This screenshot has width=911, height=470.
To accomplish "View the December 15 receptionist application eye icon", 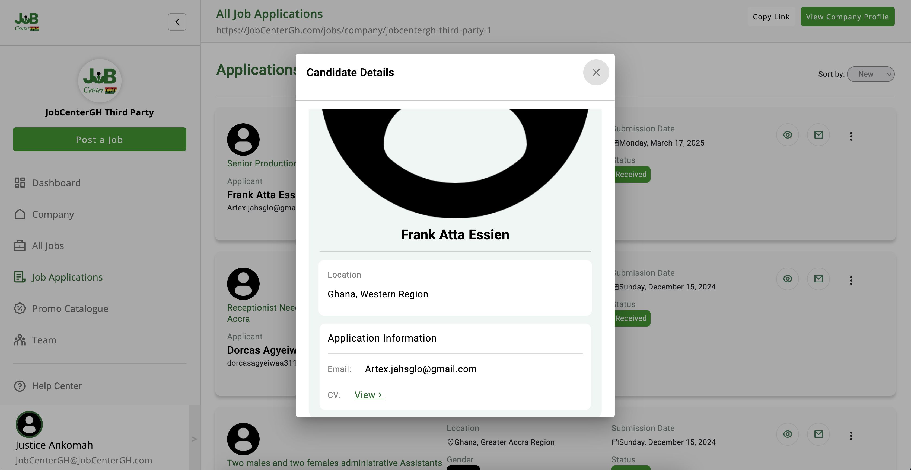I will (787, 279).
